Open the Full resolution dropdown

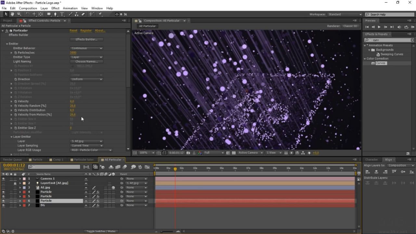[214, 153]
